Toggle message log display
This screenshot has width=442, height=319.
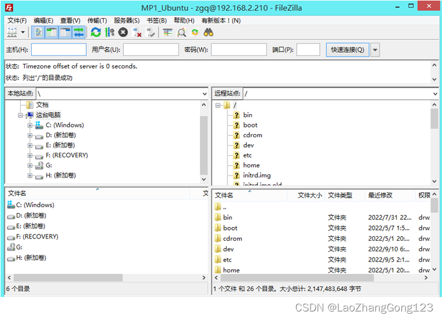38,32
